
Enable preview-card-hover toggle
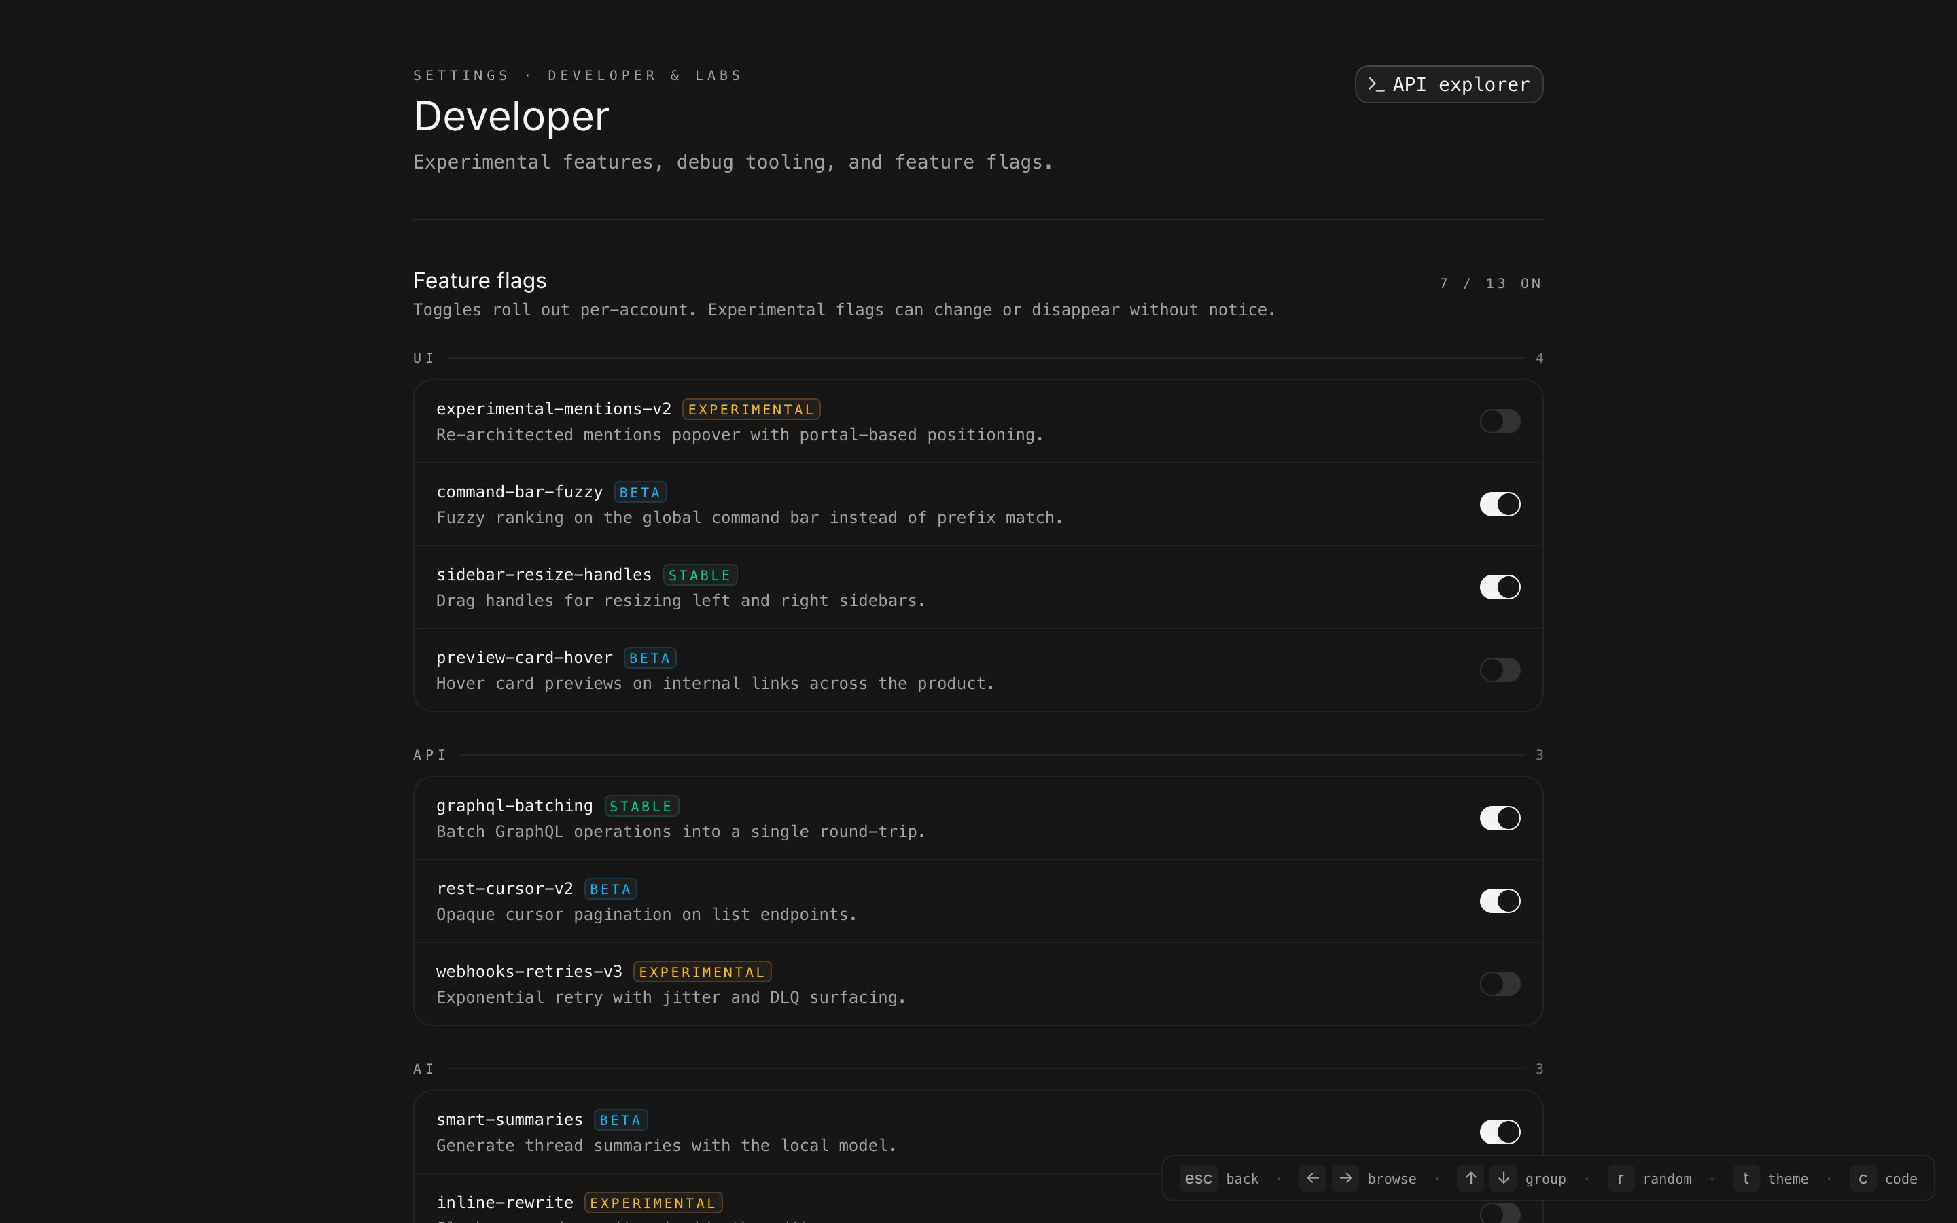[1499, 670]
